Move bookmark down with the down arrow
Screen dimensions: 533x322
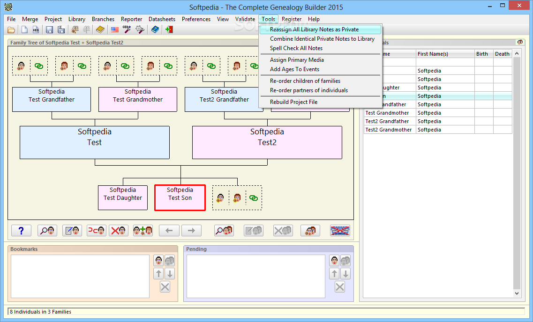[170, 273]
